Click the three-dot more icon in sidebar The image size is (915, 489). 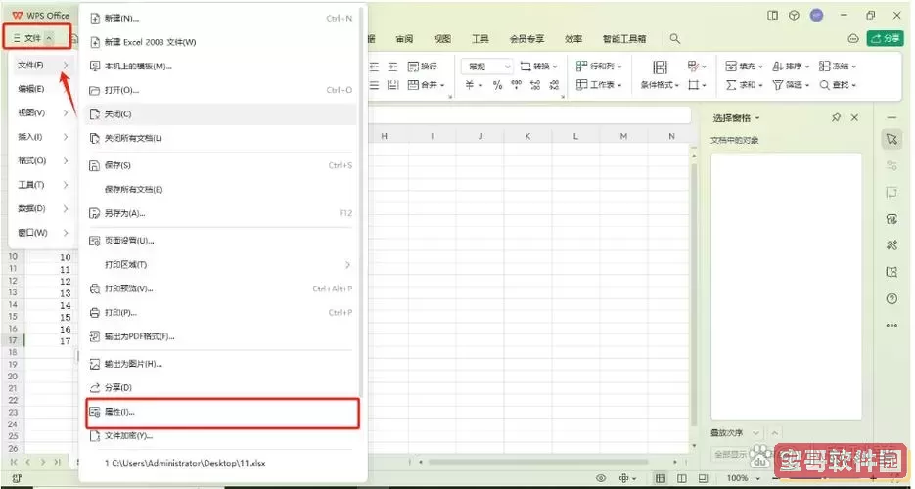click(892, 326)
